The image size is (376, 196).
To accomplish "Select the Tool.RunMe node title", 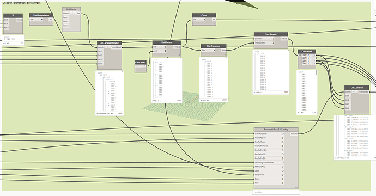I will tap(271, 34).
